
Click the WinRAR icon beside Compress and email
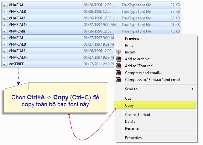(x=118, y=73)
